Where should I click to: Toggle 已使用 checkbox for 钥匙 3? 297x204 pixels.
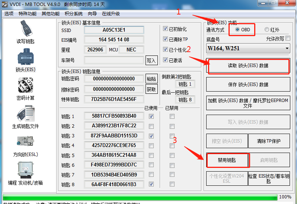click(151, 136)
